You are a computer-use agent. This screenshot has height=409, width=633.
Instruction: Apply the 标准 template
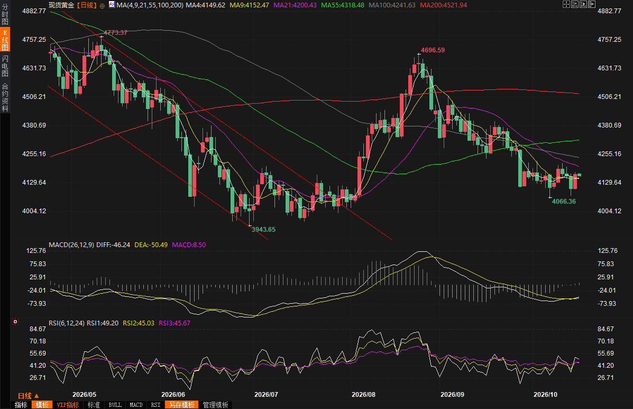94,405
